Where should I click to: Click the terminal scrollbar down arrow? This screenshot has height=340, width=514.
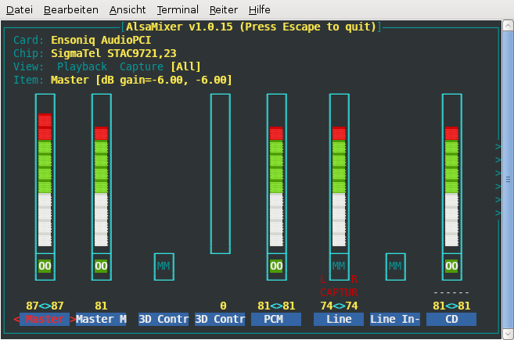508,335
